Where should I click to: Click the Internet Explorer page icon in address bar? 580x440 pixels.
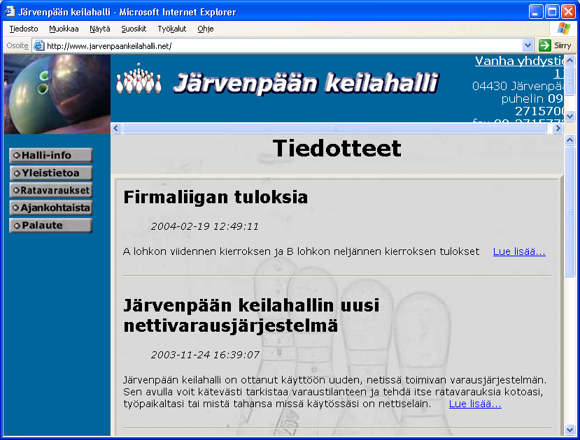tap(39, 45)
